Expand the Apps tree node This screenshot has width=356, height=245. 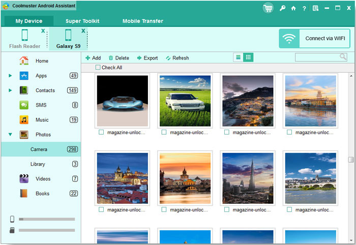click(x=10, y=76)
